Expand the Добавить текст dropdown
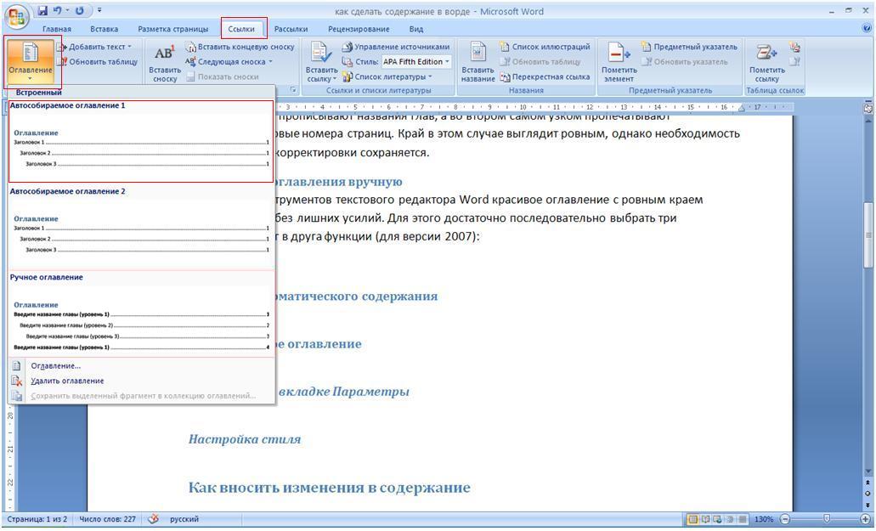This screenshot has width=876, height=531. pyautogui.click(x=129, y=47)
